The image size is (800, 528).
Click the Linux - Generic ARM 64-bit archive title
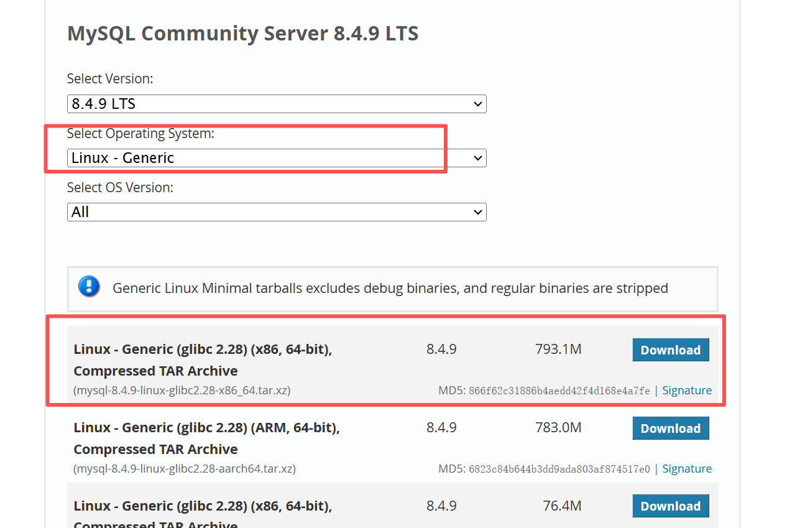206,438
